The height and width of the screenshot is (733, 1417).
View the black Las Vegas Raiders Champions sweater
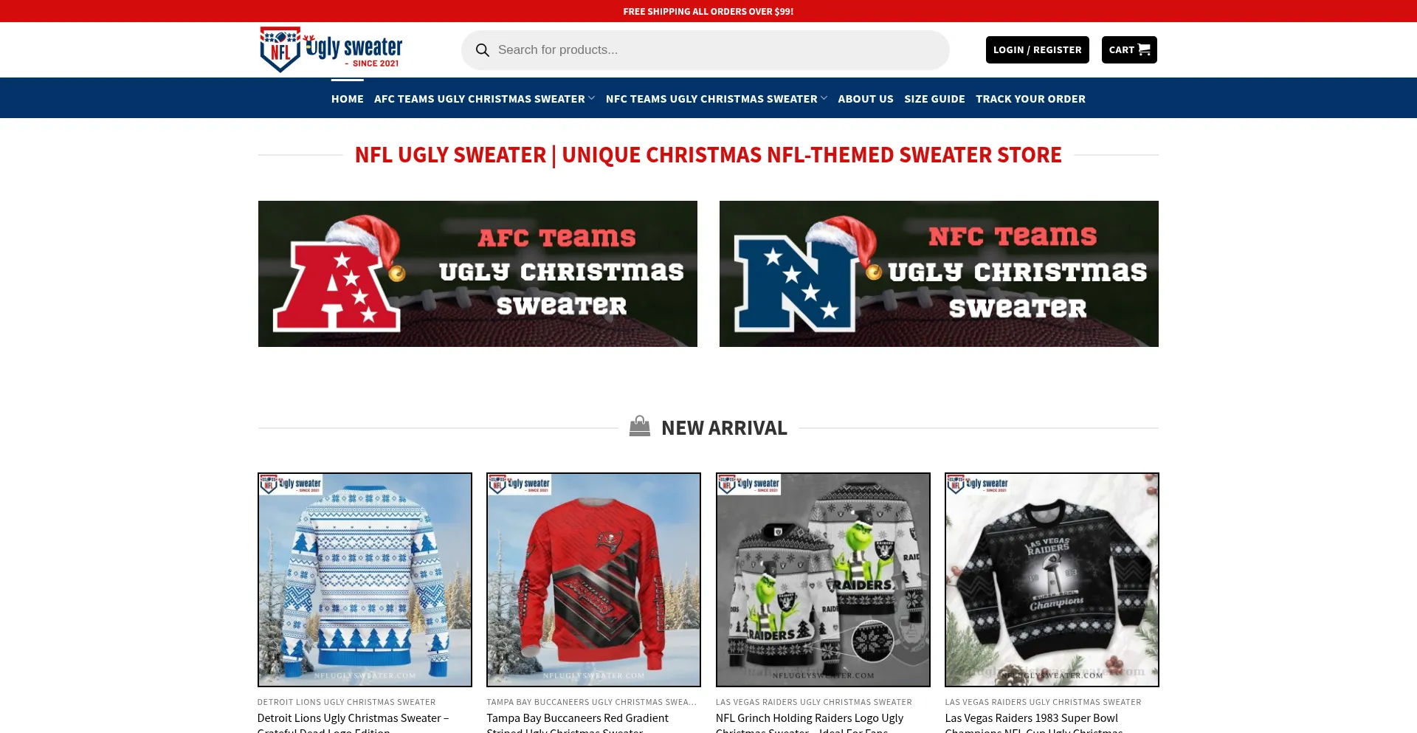[x=1052, y=579]
